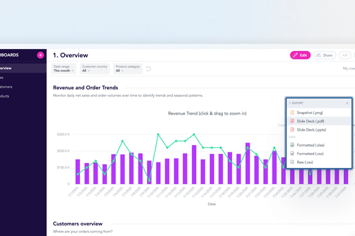This screenshot has height=236, width=355.
Task: Click the Customers overview heading
Action: (x=78, y=224)
